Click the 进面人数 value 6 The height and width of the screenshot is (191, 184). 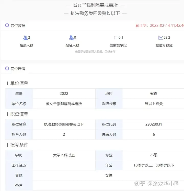click(154, 134)
